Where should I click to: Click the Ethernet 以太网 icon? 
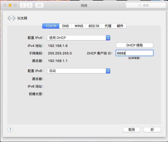coord(12,18)
